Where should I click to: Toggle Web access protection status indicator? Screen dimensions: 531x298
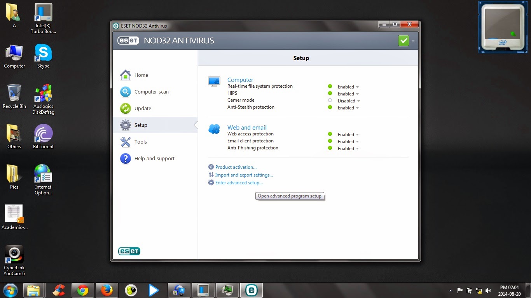pyautogui.click(x=330, y=134)
